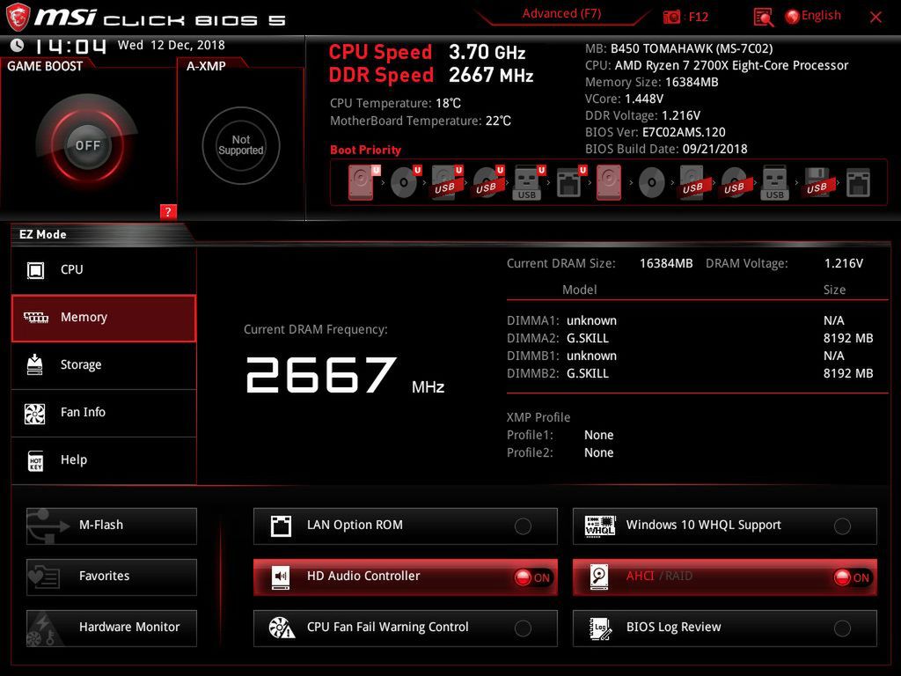This screenshot has width=901, height=676.
Task: Switch to Advanced (F7) mode
Action: [x=561, y=14]
